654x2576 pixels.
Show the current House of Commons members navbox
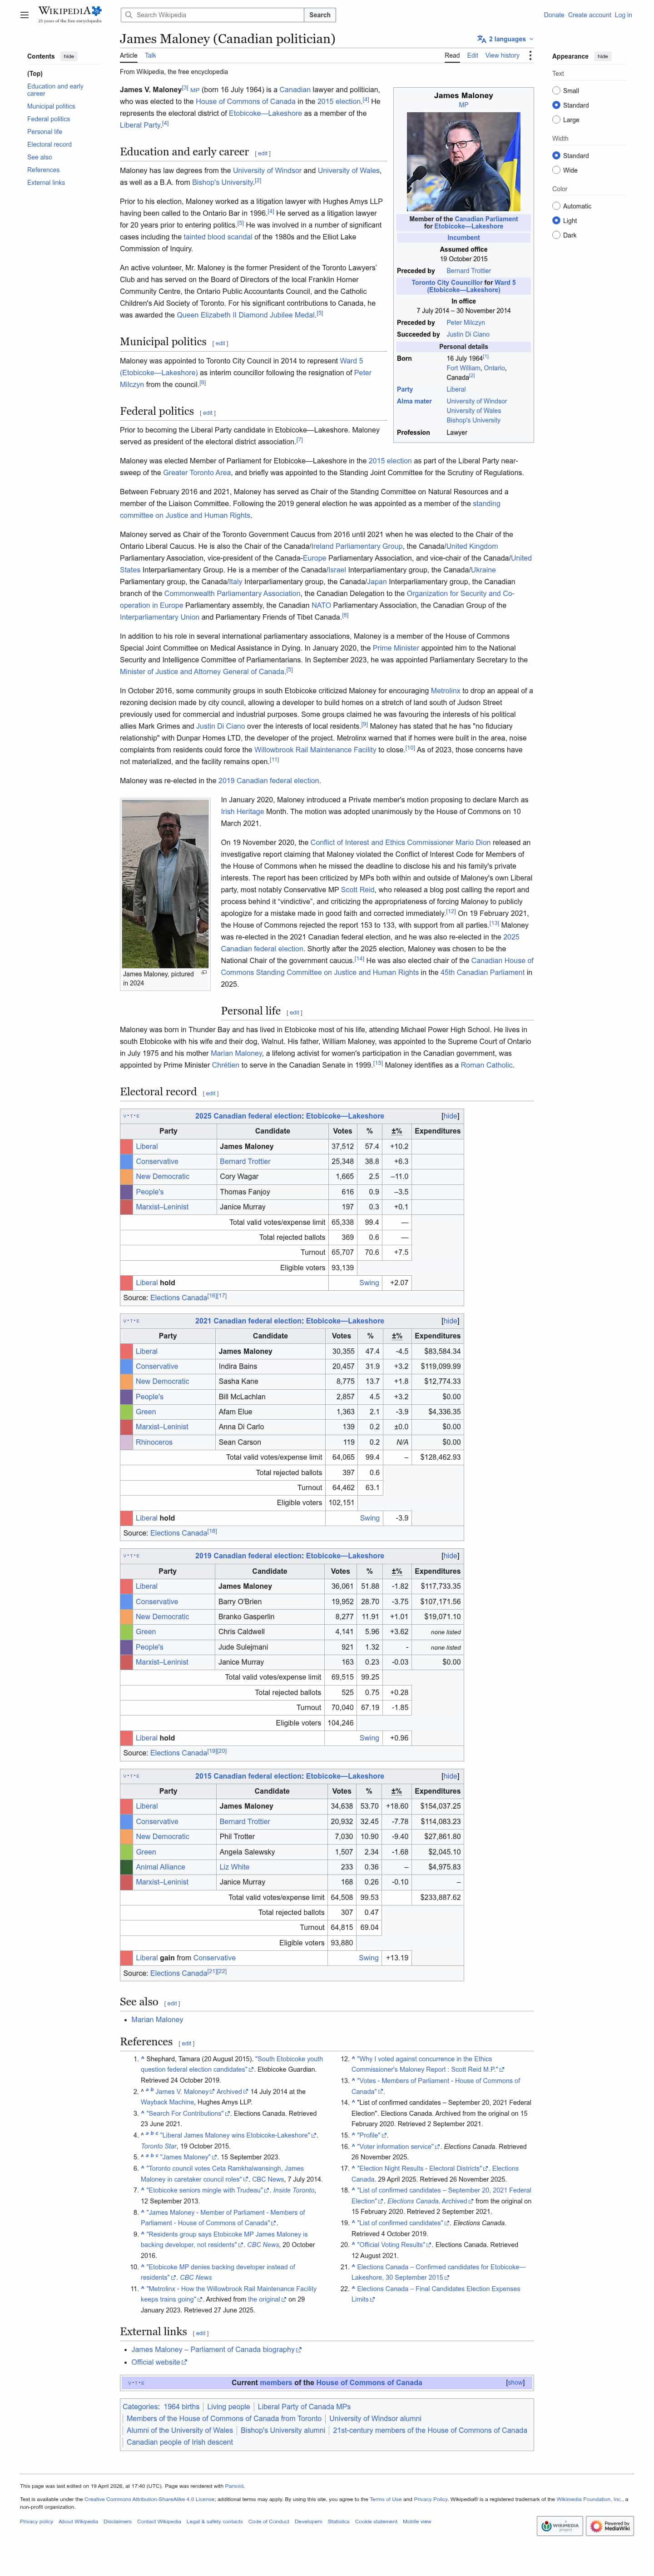tap(515, 2382)
